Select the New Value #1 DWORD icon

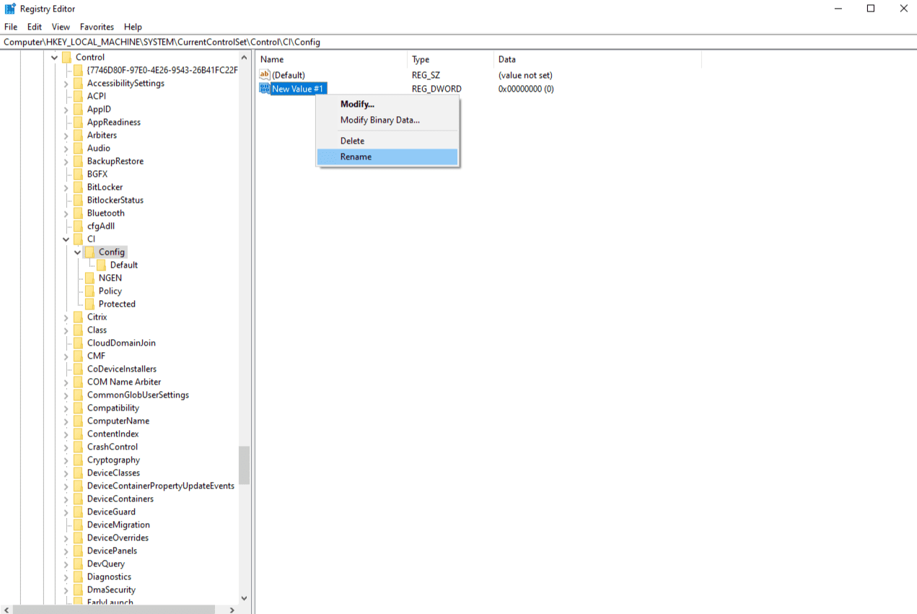pyautogui.click(x=264, y=89)
